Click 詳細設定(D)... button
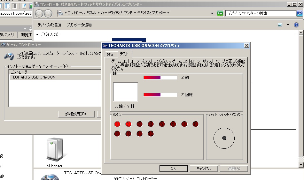 tap(77, 114)
